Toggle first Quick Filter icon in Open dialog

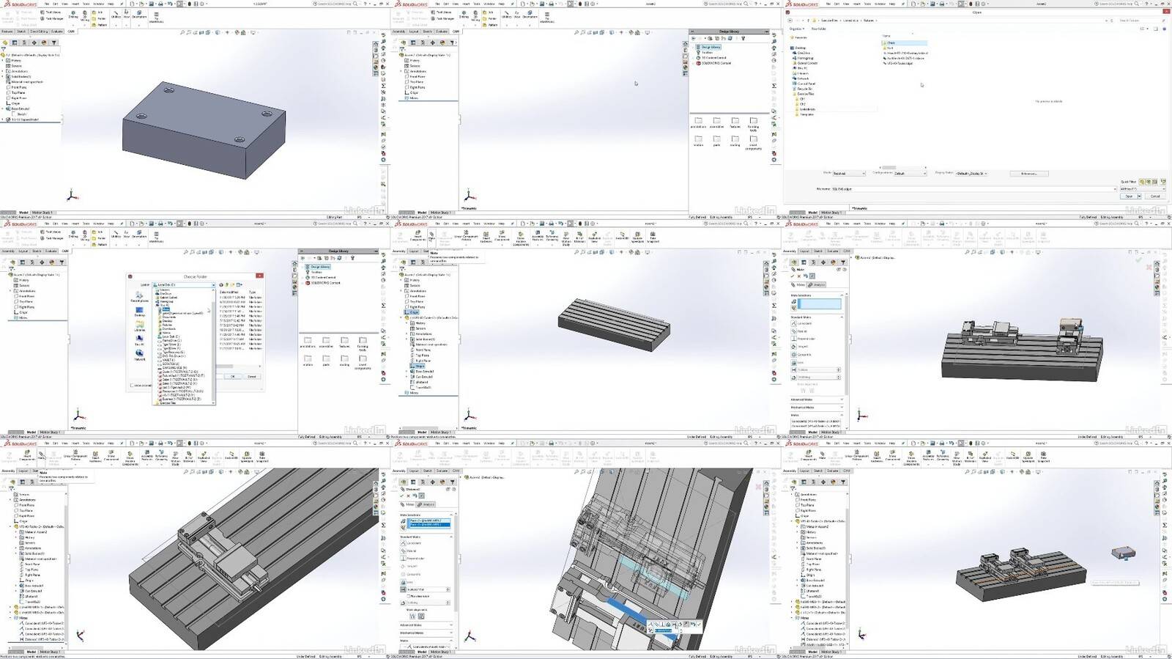(x=1142, y=182)
